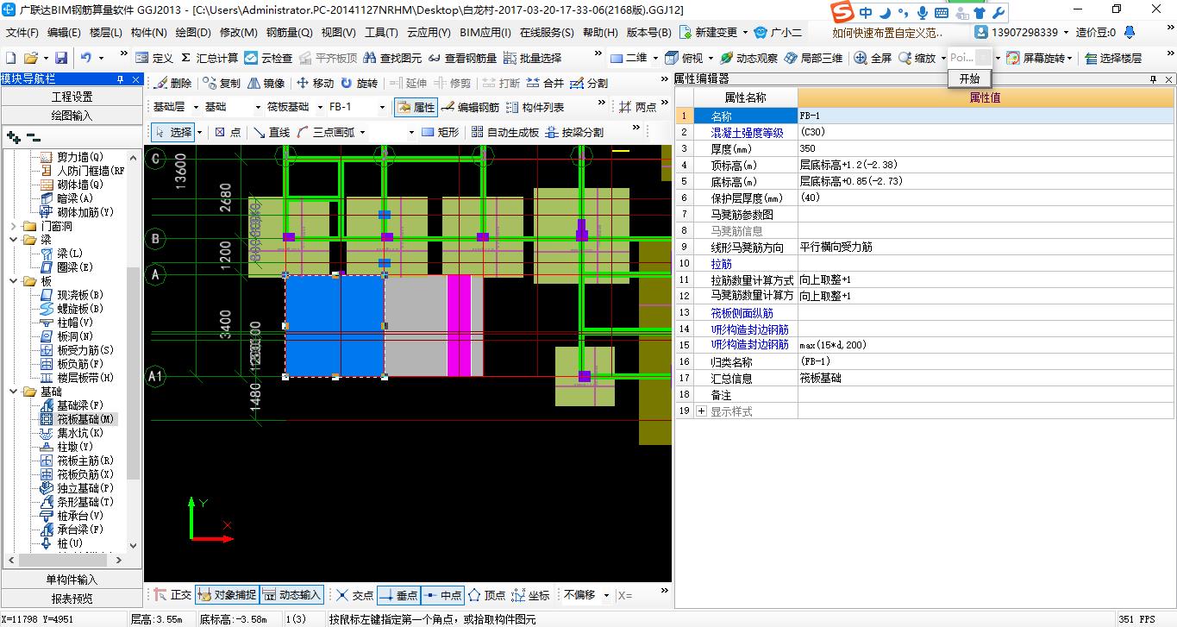
Task: Start 云检查 cloud check
Action: (268, 58)
